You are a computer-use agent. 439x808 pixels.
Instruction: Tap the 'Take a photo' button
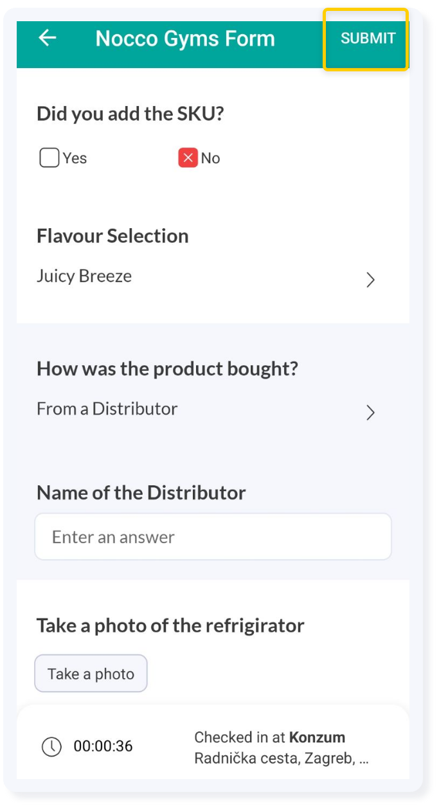click(x=91, y=674)
